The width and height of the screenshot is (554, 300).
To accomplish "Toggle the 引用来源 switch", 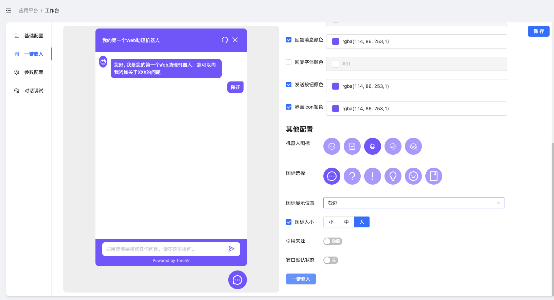I will (333, 241).
